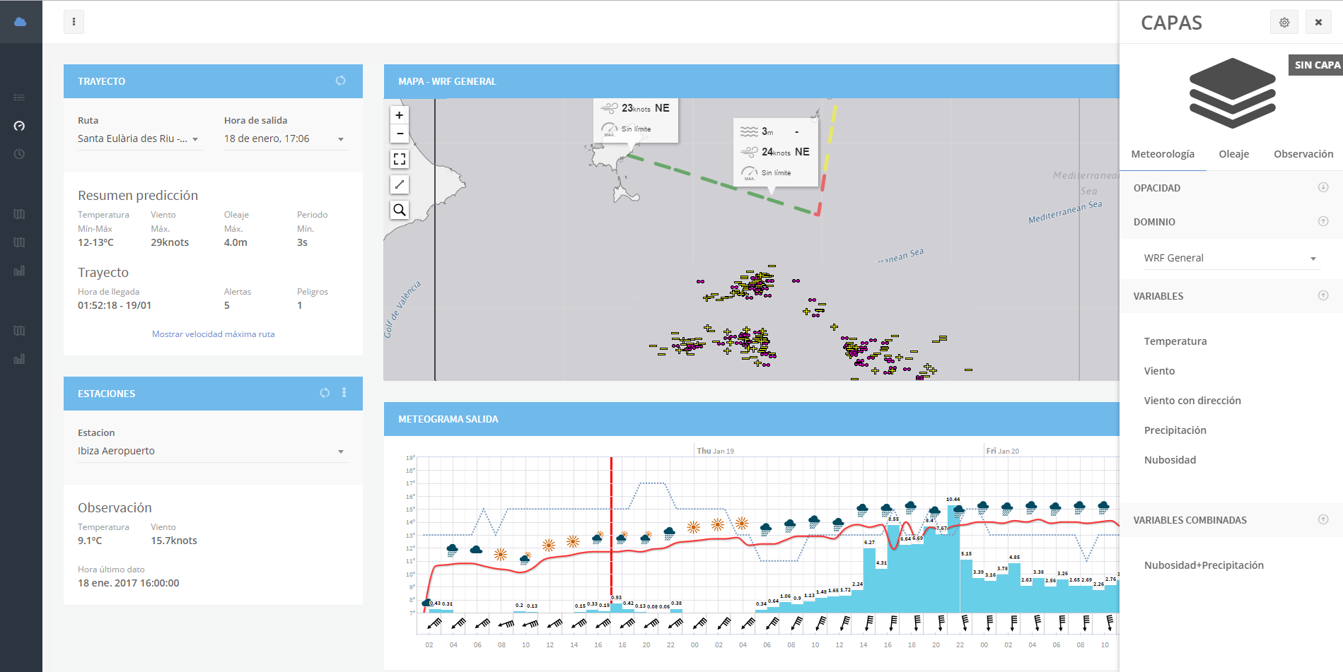The image size is (1343, 672).
Task: Click Mostrar velocidad máxima ruta link
Action: click(x=213, y=334)
